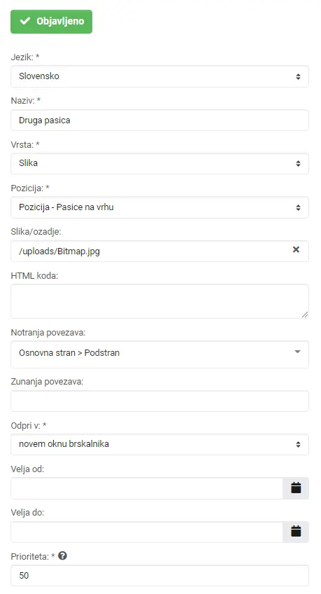
Task: Toggle the green Objavljeno published button
Action: (52, 22)
